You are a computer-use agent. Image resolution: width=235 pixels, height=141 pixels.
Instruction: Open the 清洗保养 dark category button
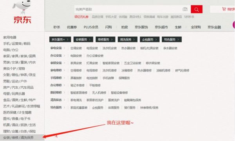tap(128, 39)
